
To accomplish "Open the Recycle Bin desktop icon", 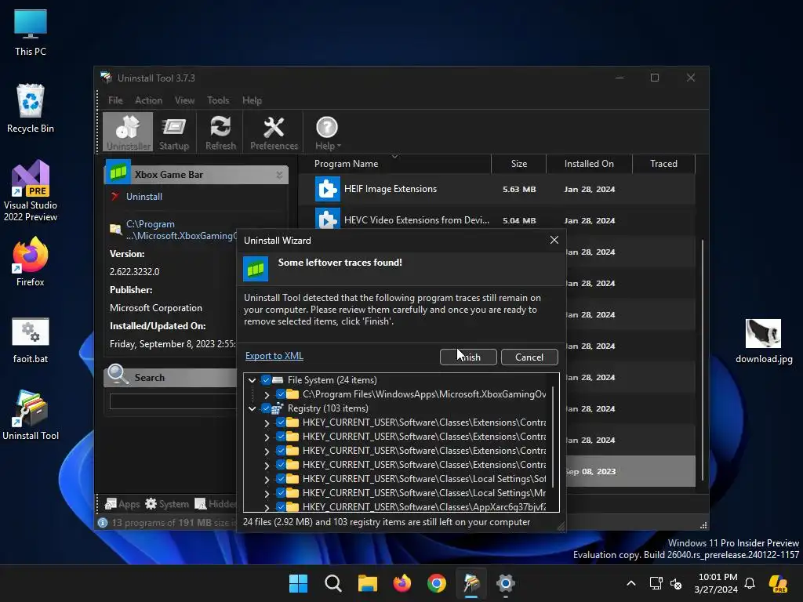I will tap(31, 108).
